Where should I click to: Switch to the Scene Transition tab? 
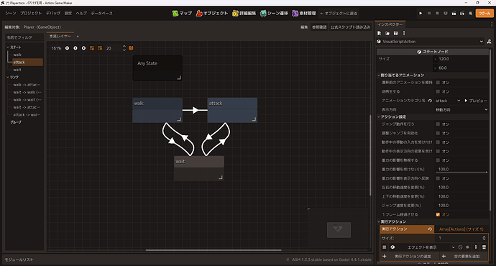pos(274,13)
